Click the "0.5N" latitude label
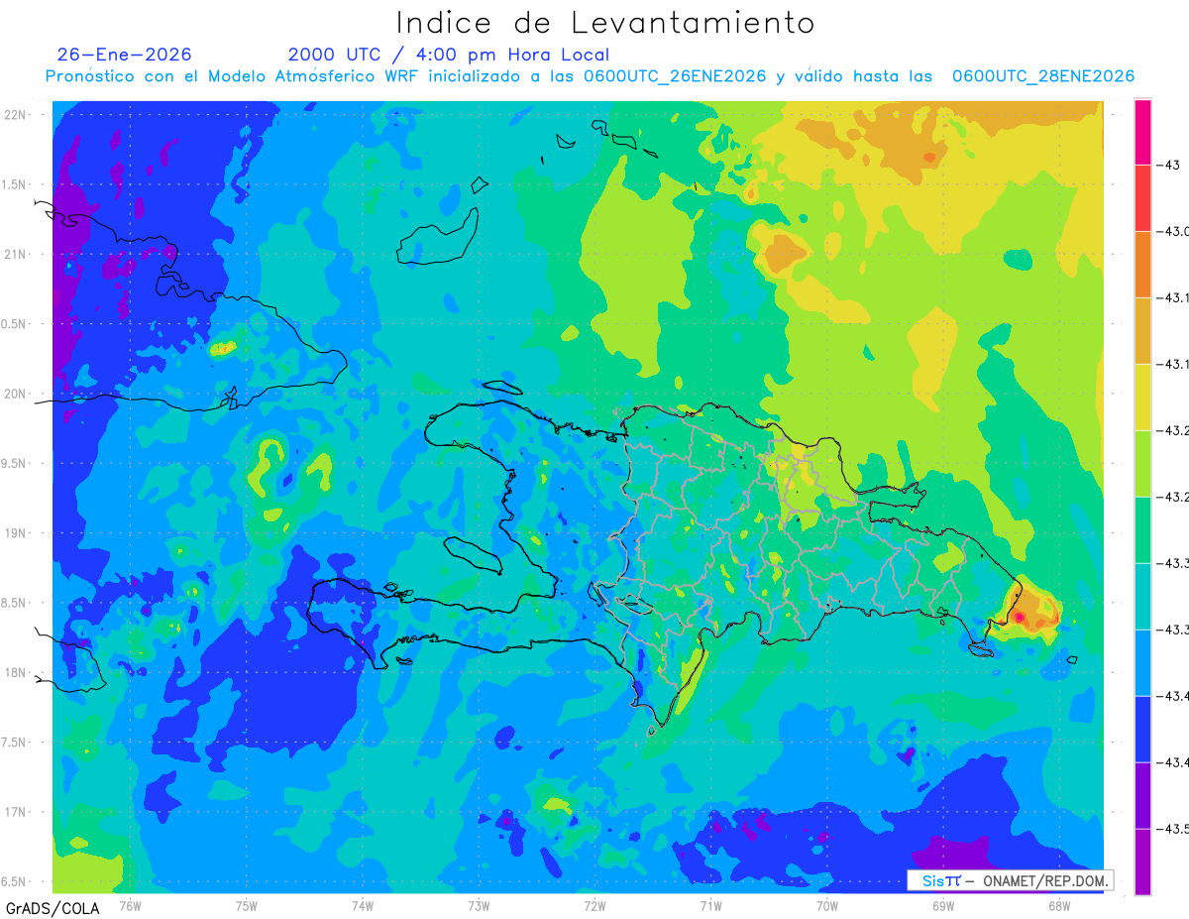Image resolution: width=1189 pixels, height=919 pixels. pyautogui.click(x=13, y=324)
